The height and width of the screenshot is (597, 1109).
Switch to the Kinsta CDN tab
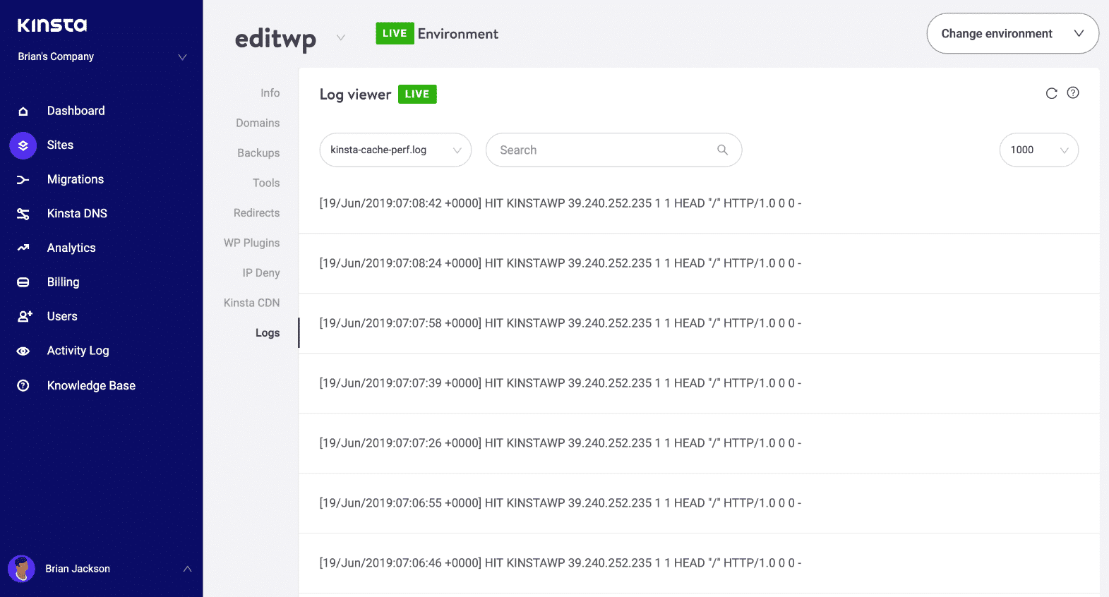[x=251, y=303]
